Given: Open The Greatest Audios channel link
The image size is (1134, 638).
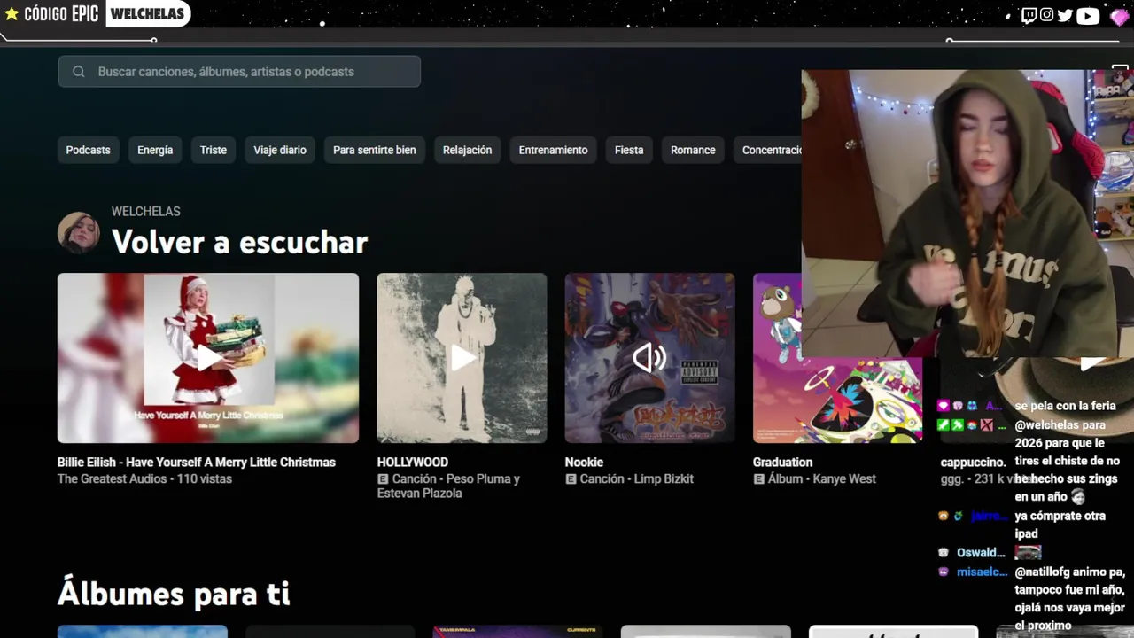Looking at the screenshot, I should tap(113, 478).
